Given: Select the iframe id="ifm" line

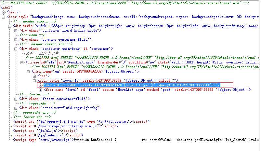Looking at the screenshot, I should [142, 62].
